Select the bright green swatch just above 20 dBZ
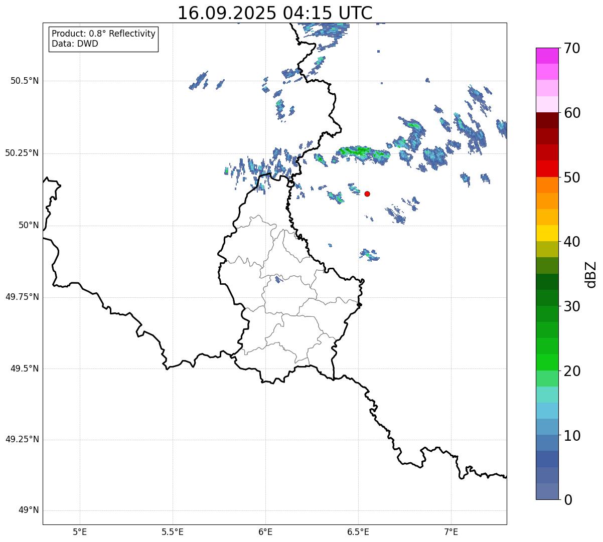The width and height of the screenshot is (603, 542). click(x=547, y=362)
